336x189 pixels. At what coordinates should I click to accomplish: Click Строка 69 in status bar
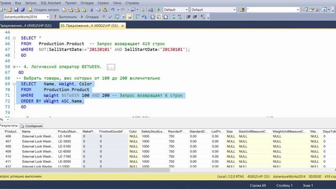click(x=258, y=185)
